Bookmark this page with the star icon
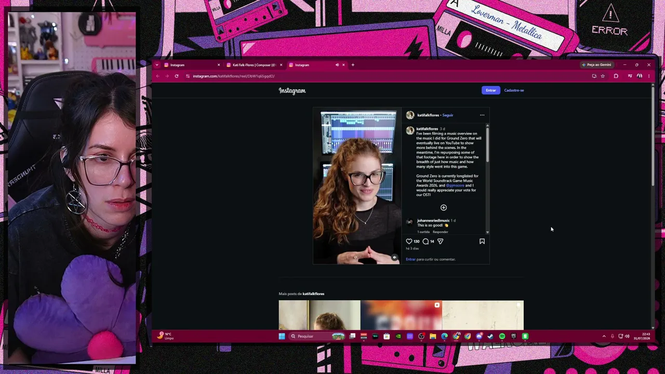Viewport: 665px width, 374px height. [603, 76]
